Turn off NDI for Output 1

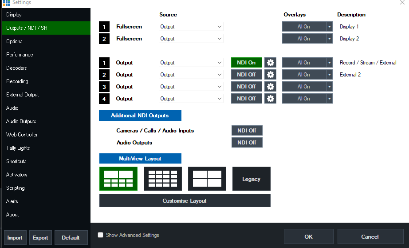click(246, 63)
